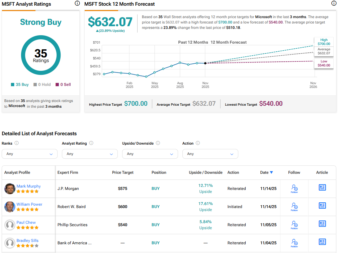This screenshot has height=253, width=338.
Task: Click info icon beside MSFT Analyst Ratings
Action: tap(77, 4)
